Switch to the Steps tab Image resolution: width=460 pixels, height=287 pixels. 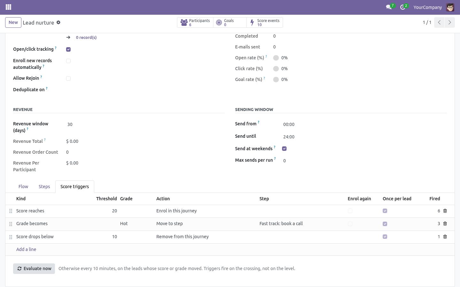[x=44, y=187]
